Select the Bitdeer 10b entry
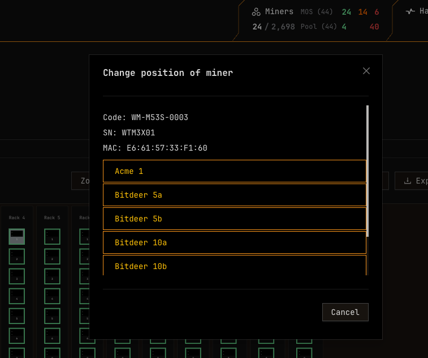The width and height of the screenshot is (428, 358). [x=235, y=265]
